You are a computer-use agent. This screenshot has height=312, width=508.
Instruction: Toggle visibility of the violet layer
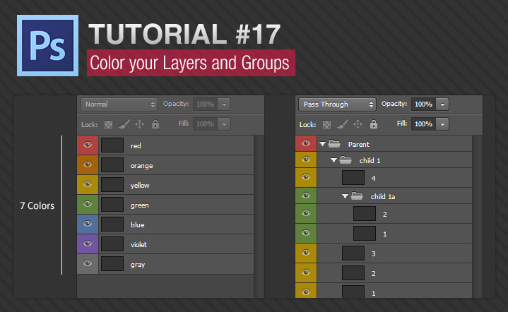(x=88, y=244)
